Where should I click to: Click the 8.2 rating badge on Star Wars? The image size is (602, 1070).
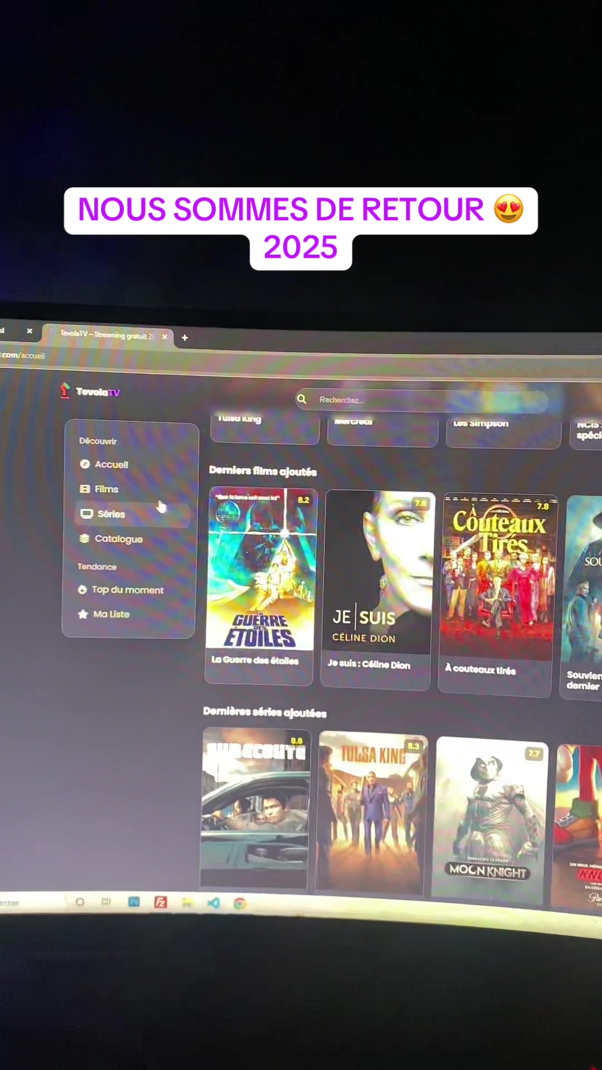pos(303,500)
